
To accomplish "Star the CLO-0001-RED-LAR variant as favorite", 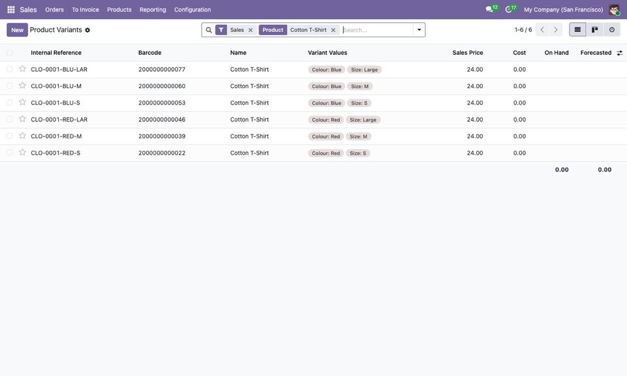I will pos(22,119).
